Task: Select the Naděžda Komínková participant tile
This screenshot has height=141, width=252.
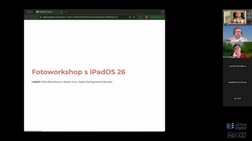Action: click(237, 82)
